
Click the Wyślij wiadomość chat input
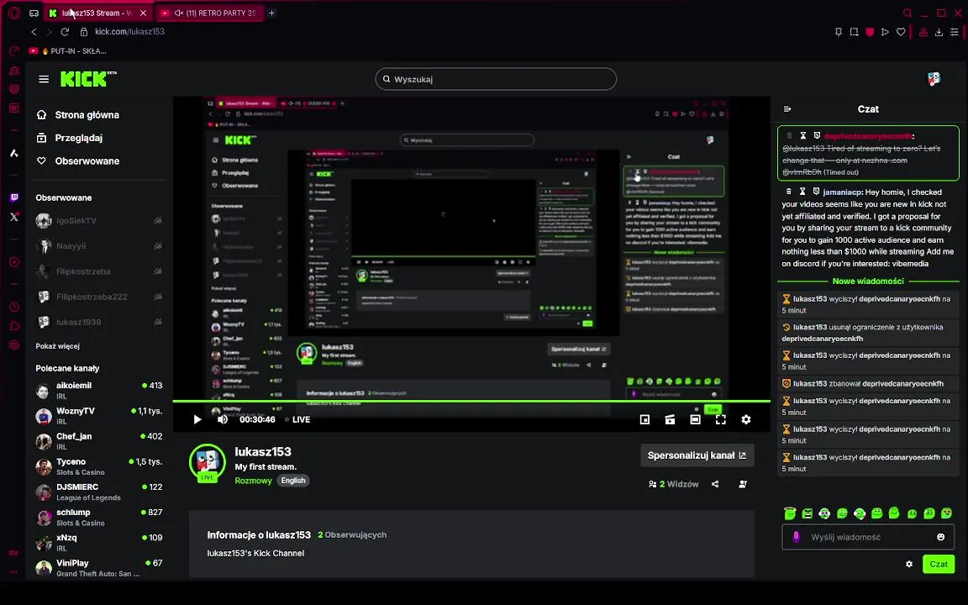coord(867,537)
